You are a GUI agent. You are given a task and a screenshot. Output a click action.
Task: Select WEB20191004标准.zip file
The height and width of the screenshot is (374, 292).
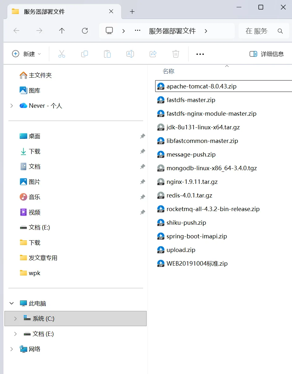coord(192,264)
